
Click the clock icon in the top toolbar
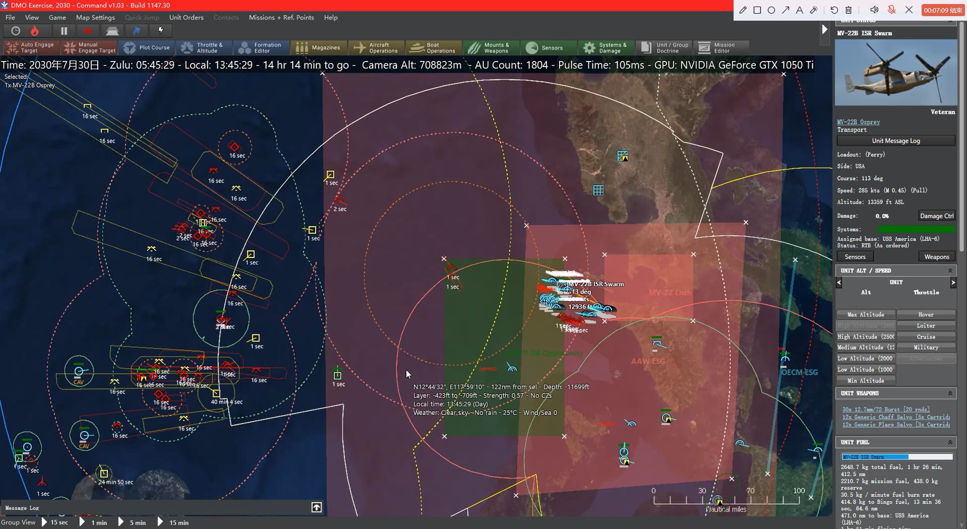[x=16, y=31]
